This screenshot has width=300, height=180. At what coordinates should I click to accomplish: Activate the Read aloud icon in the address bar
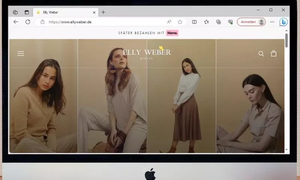169,22
